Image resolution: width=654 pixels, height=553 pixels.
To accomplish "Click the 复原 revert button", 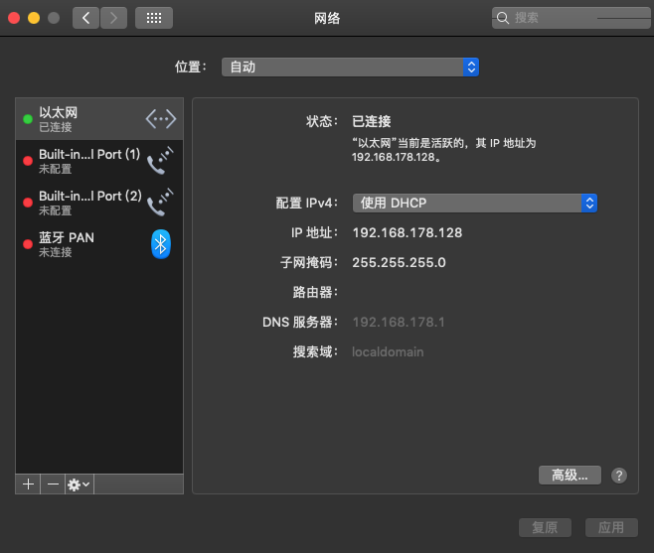I will point(545,527).
